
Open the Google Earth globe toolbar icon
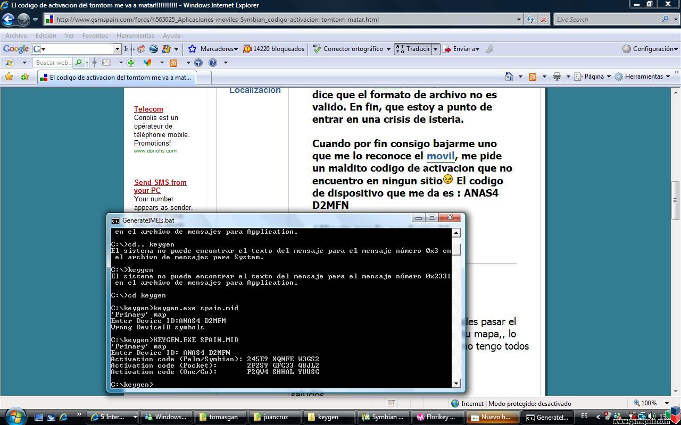point(153,49)
